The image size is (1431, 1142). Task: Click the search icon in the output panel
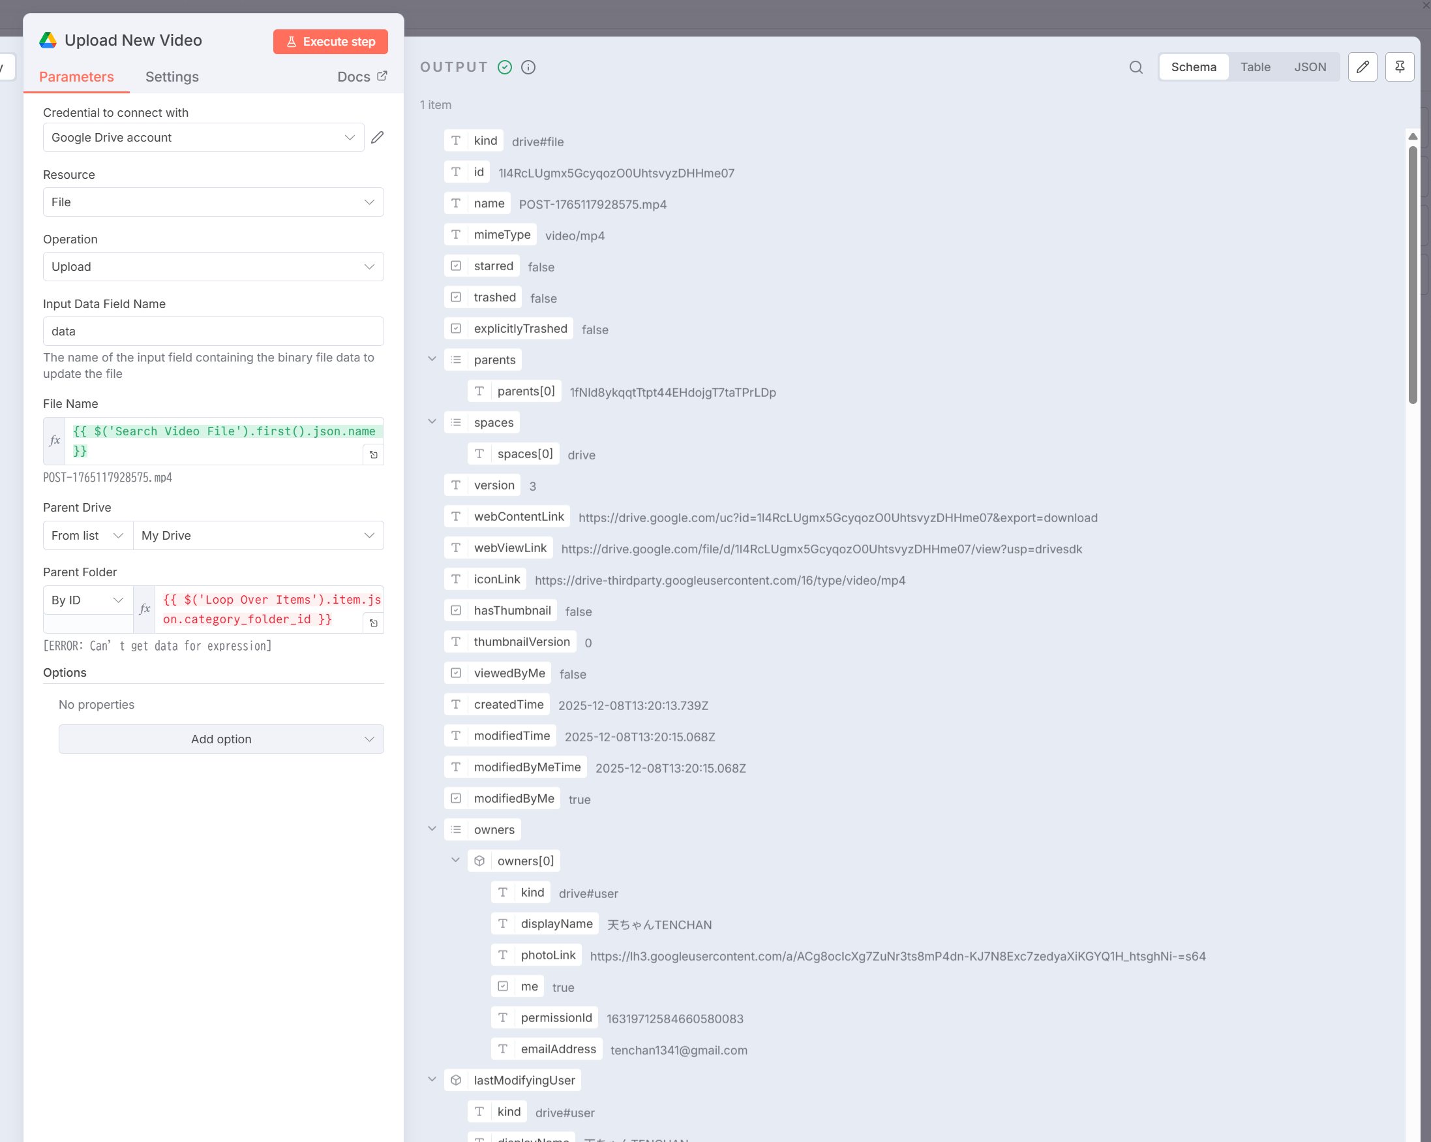coord(1136,67)
